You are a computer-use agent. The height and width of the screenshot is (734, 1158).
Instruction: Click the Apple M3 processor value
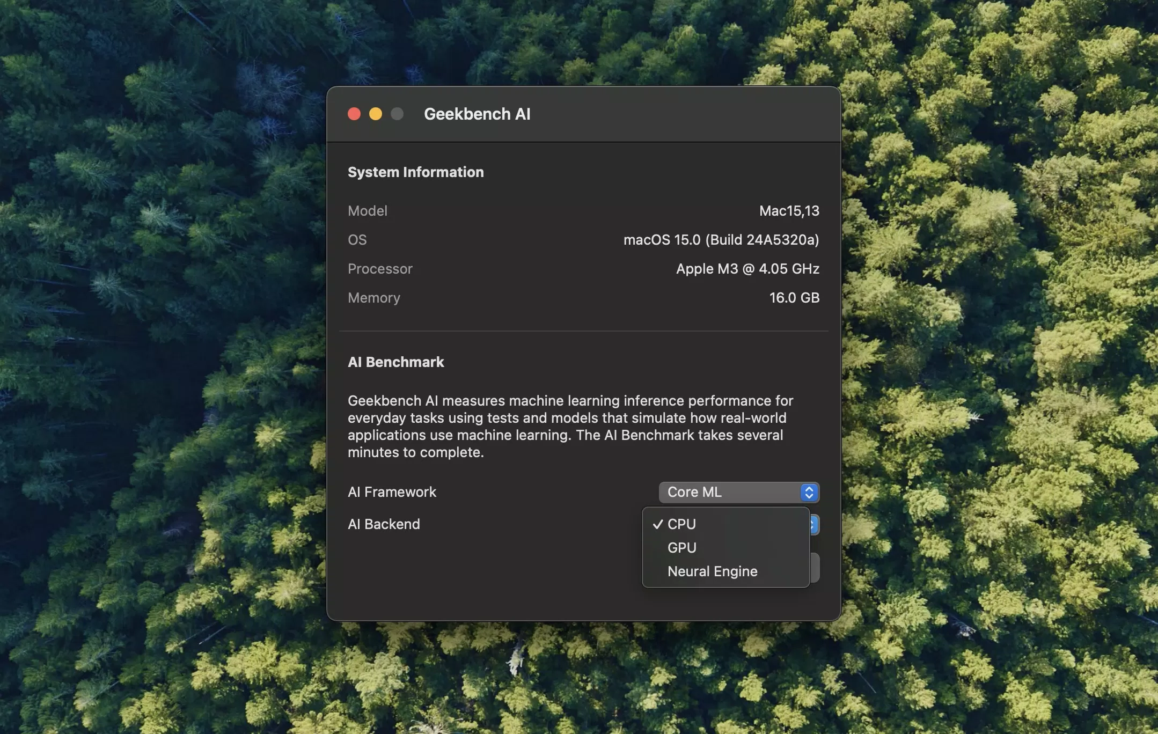(747, 269)
